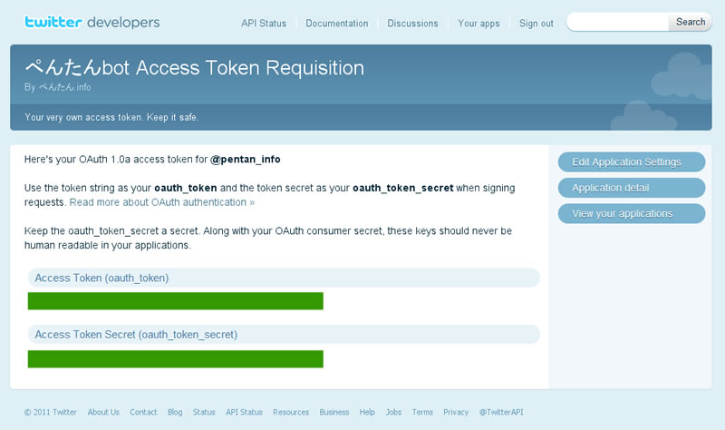Image resolution: width=725 pixels, height=430 pixels.
Task: Click the Search button
Action: pyautogui.click(x=691, y=22)
